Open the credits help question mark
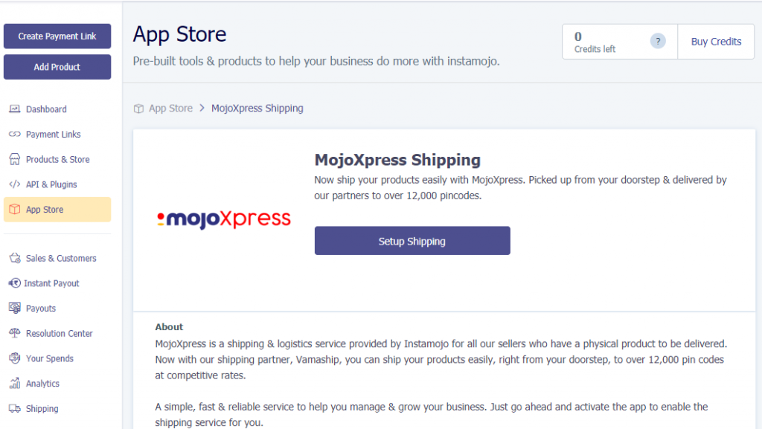762x429 pixels. tap(658, 42)
